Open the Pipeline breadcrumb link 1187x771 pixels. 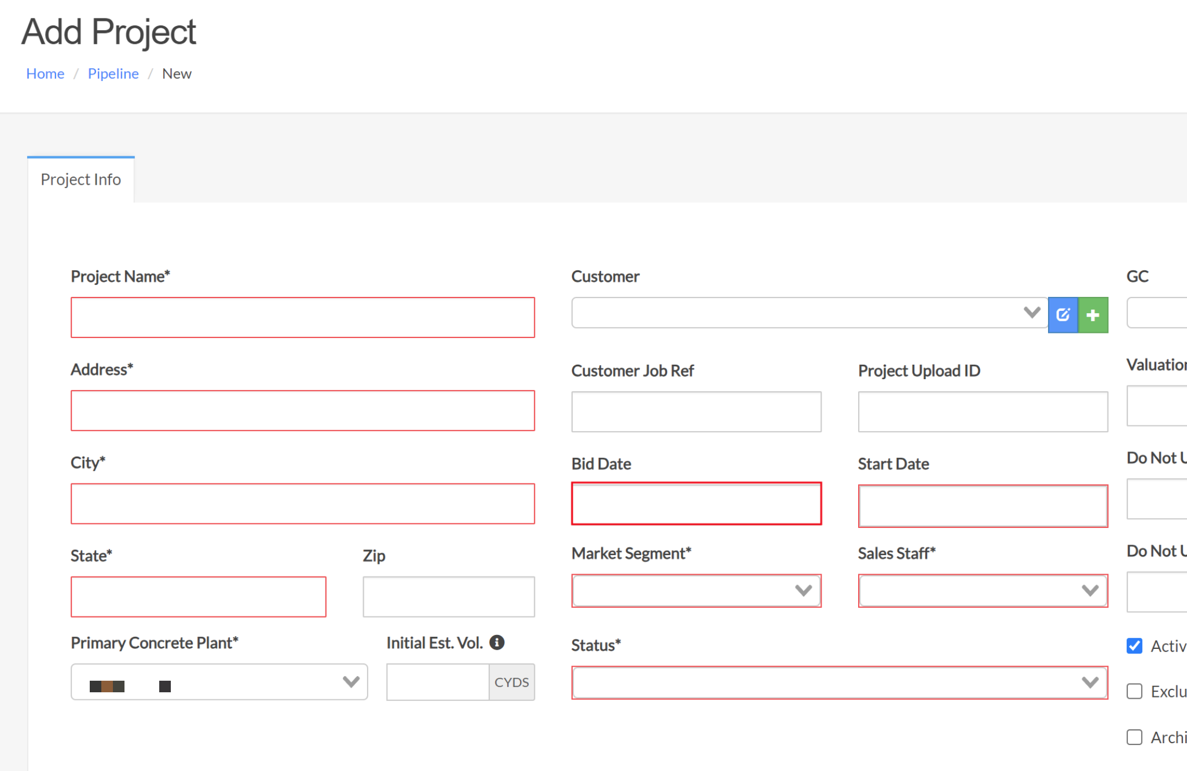pyautogui.click(x=113, y=74)
